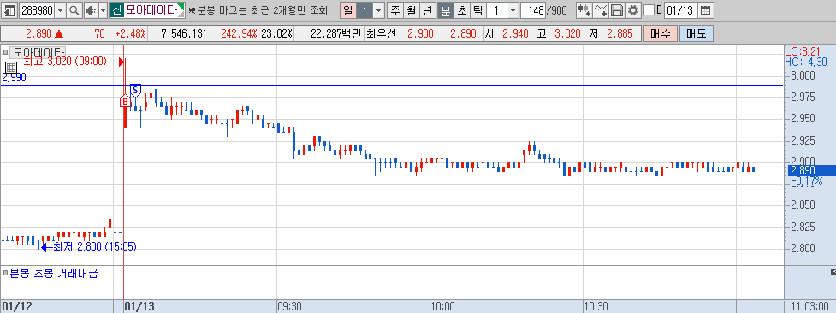Open the minute interval dropdown after 틱

(513, 9)
